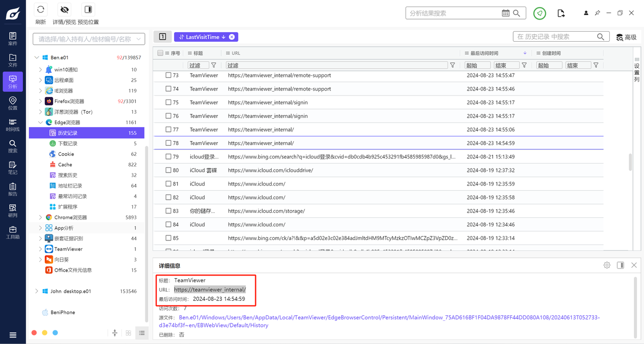Click the 预览位置 layout icon

[88, 10]
